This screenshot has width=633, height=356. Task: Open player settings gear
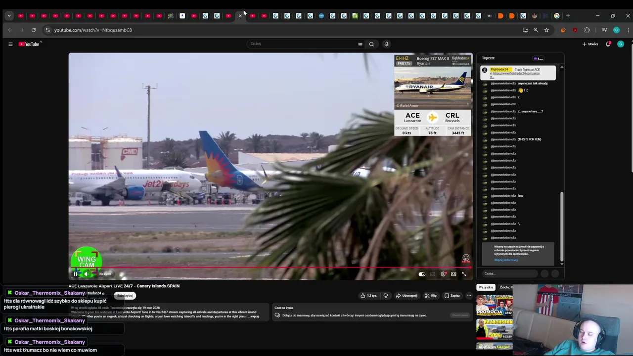443,274
